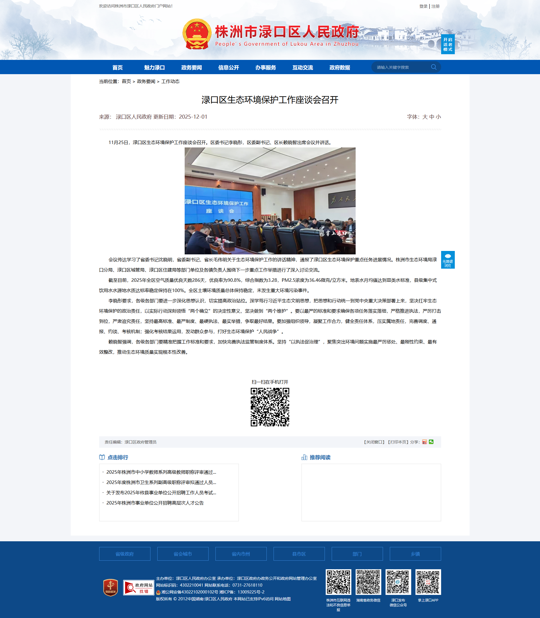Click the 打印本页 print link
The image size is (540, 618).
398,442
